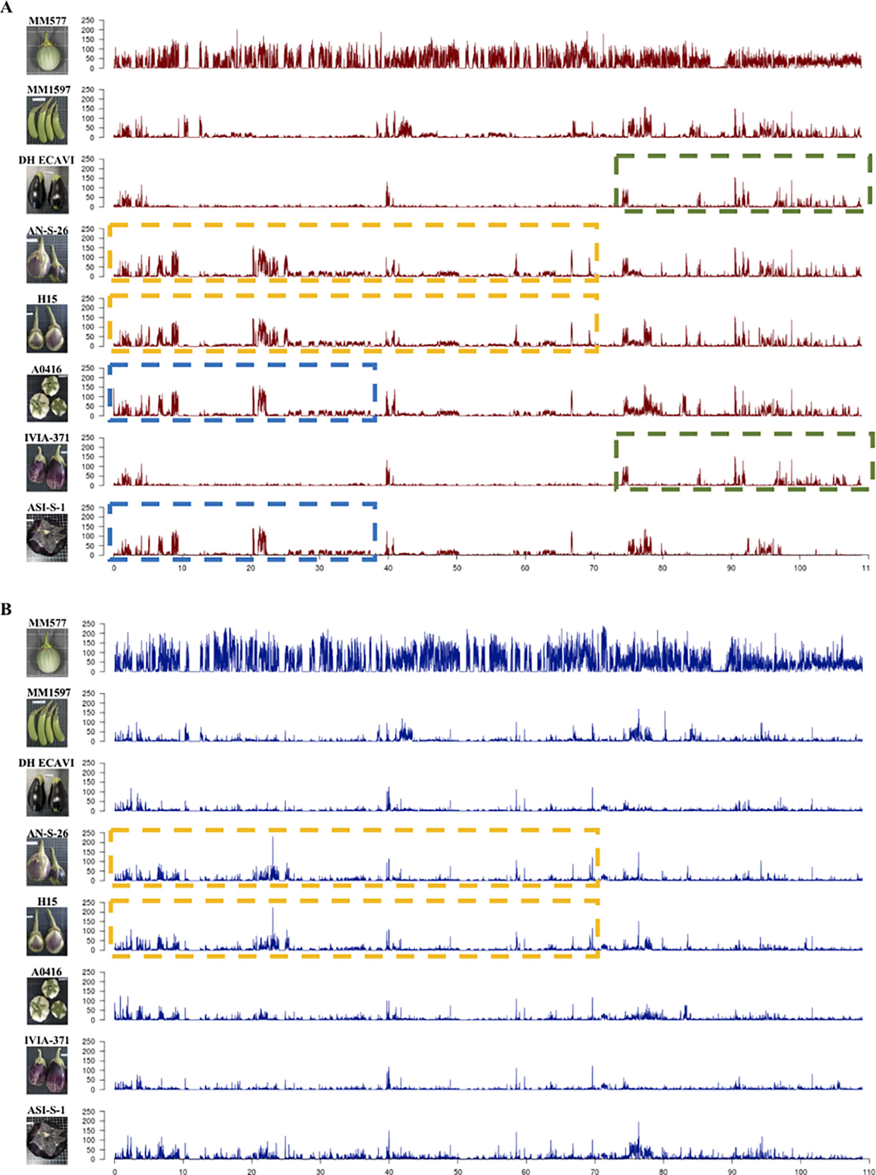Select the A0416 fruit photo in panel A
The image size is (876, 1175).
pos(47,398)
